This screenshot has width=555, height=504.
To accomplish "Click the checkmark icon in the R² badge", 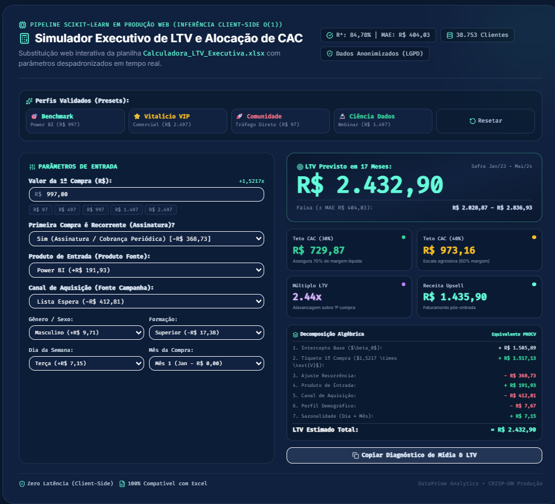I will (x=329, y=35).
